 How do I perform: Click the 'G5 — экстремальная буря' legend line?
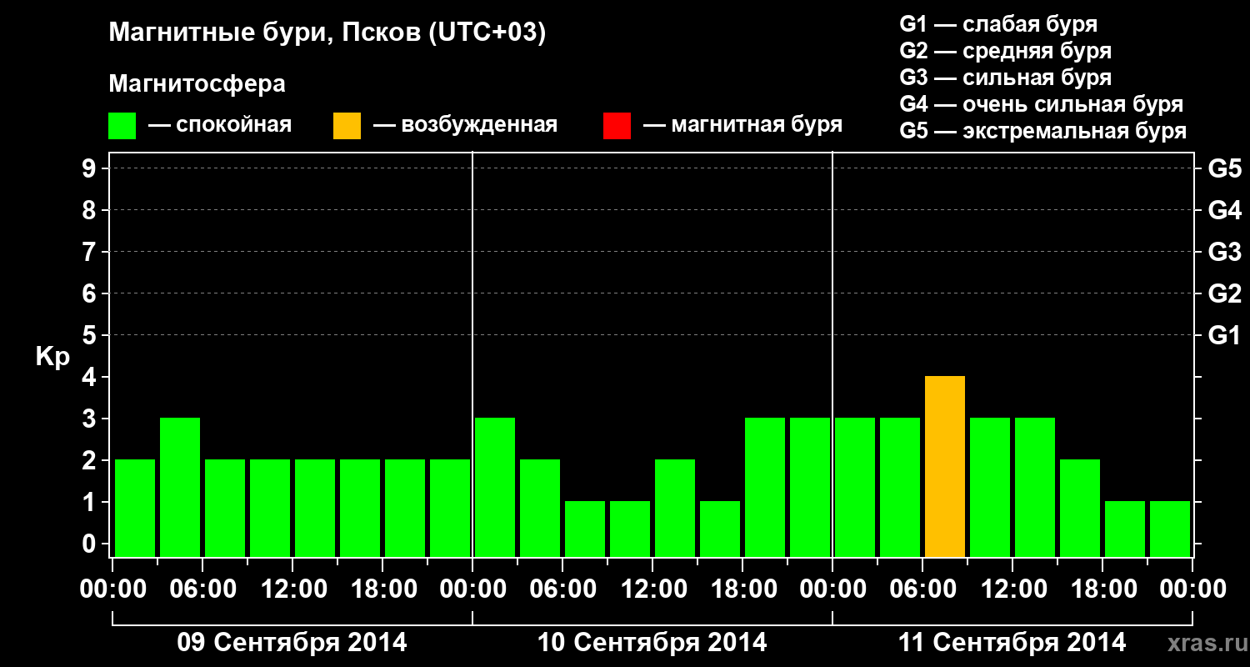pos(1042,131)
